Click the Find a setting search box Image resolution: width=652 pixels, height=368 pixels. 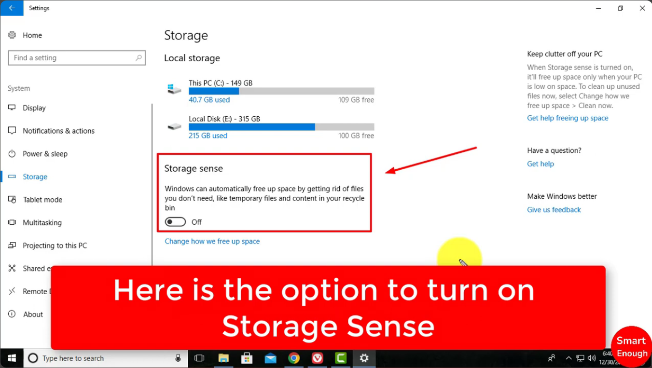pos(77,57)
